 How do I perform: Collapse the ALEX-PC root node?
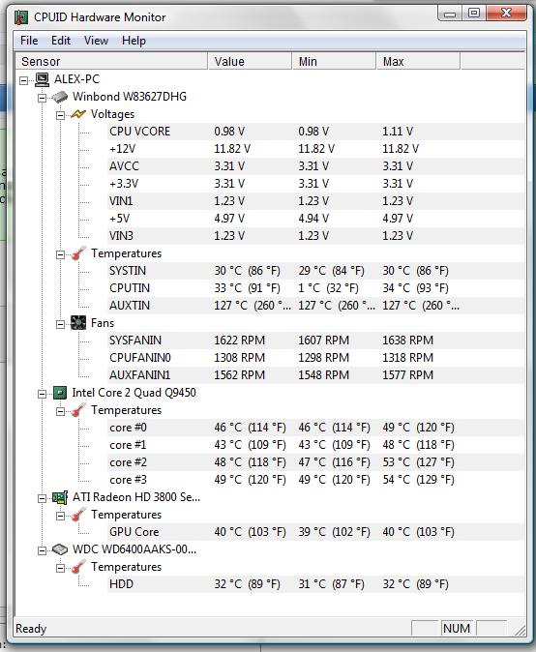point(23,80)
